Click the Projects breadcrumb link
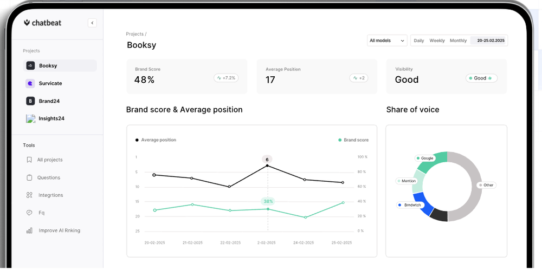This screenshot has height=271, width=542. pyautogui.click(x=135, y=34)
